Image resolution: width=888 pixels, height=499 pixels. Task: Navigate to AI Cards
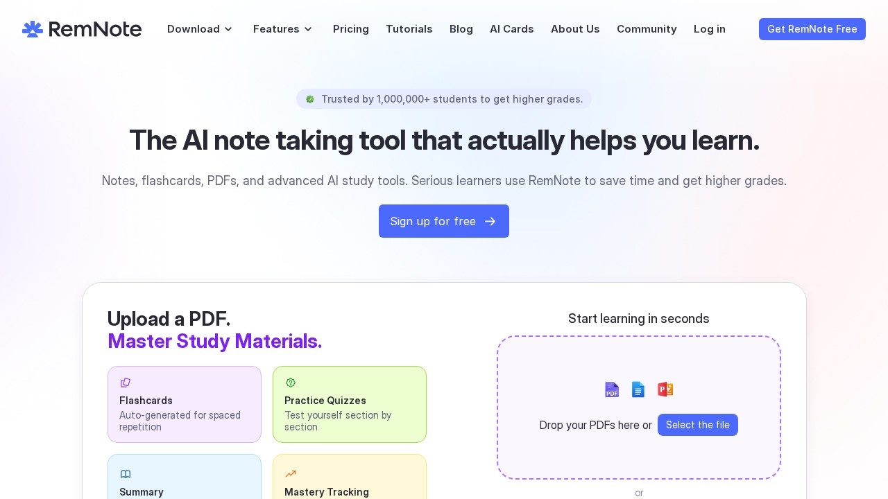point(512,29)
